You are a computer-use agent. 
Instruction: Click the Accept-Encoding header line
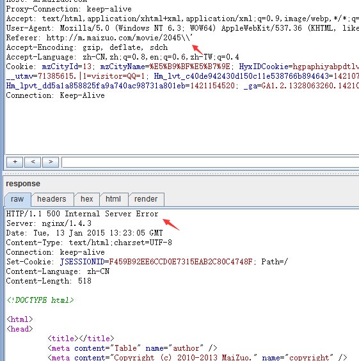pyautogui.click(x=87, y=47)
